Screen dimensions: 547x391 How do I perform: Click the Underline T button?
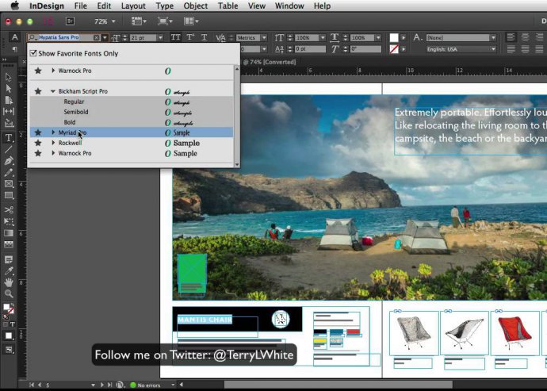205,37
